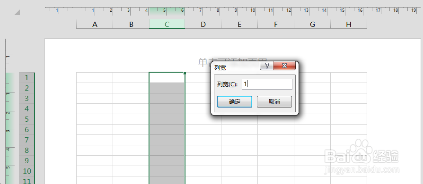Click cell A1 in the worksheet
The image size is (423, 184).
pos(95,77)
